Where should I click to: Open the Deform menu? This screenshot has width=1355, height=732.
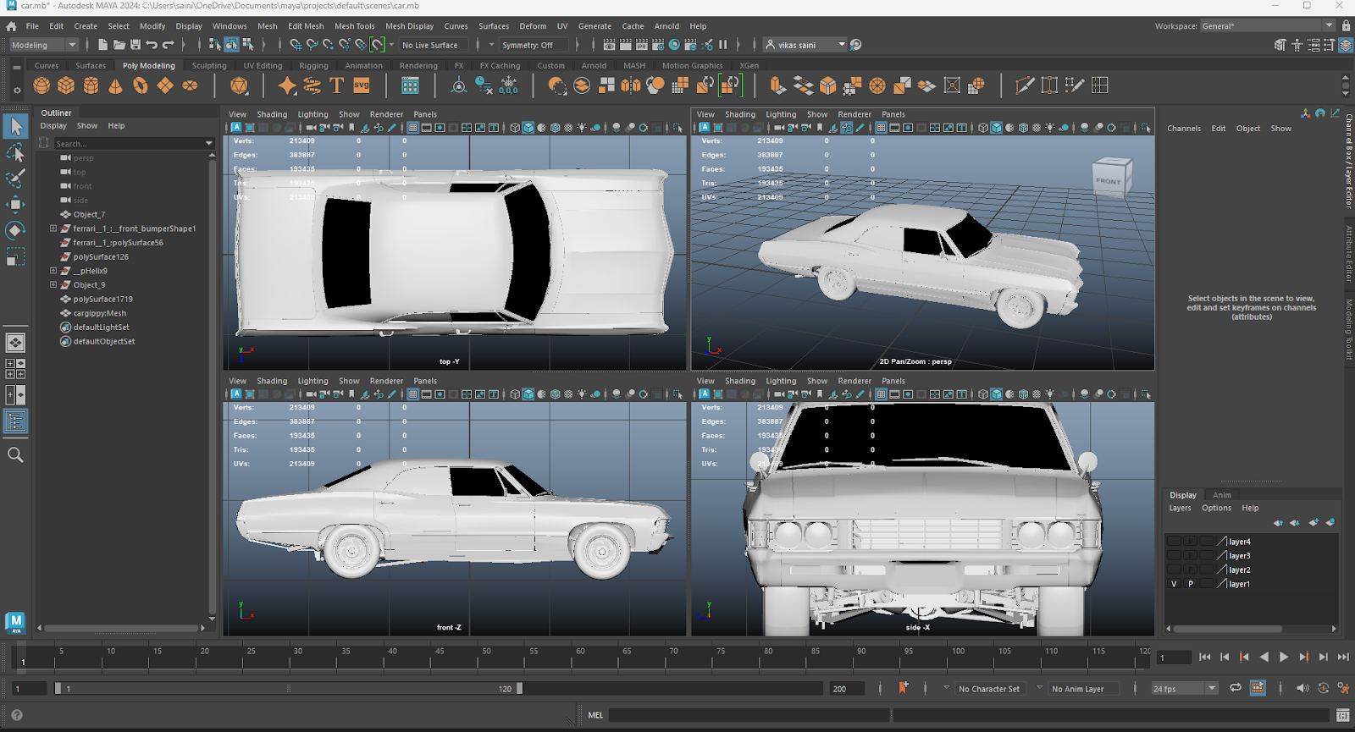(533, 26)
